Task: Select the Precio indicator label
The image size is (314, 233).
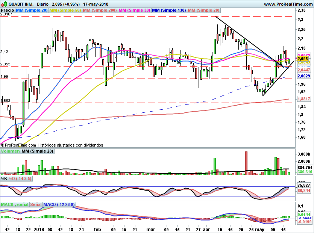Action: pyautogui.click(x=8, y=10)
